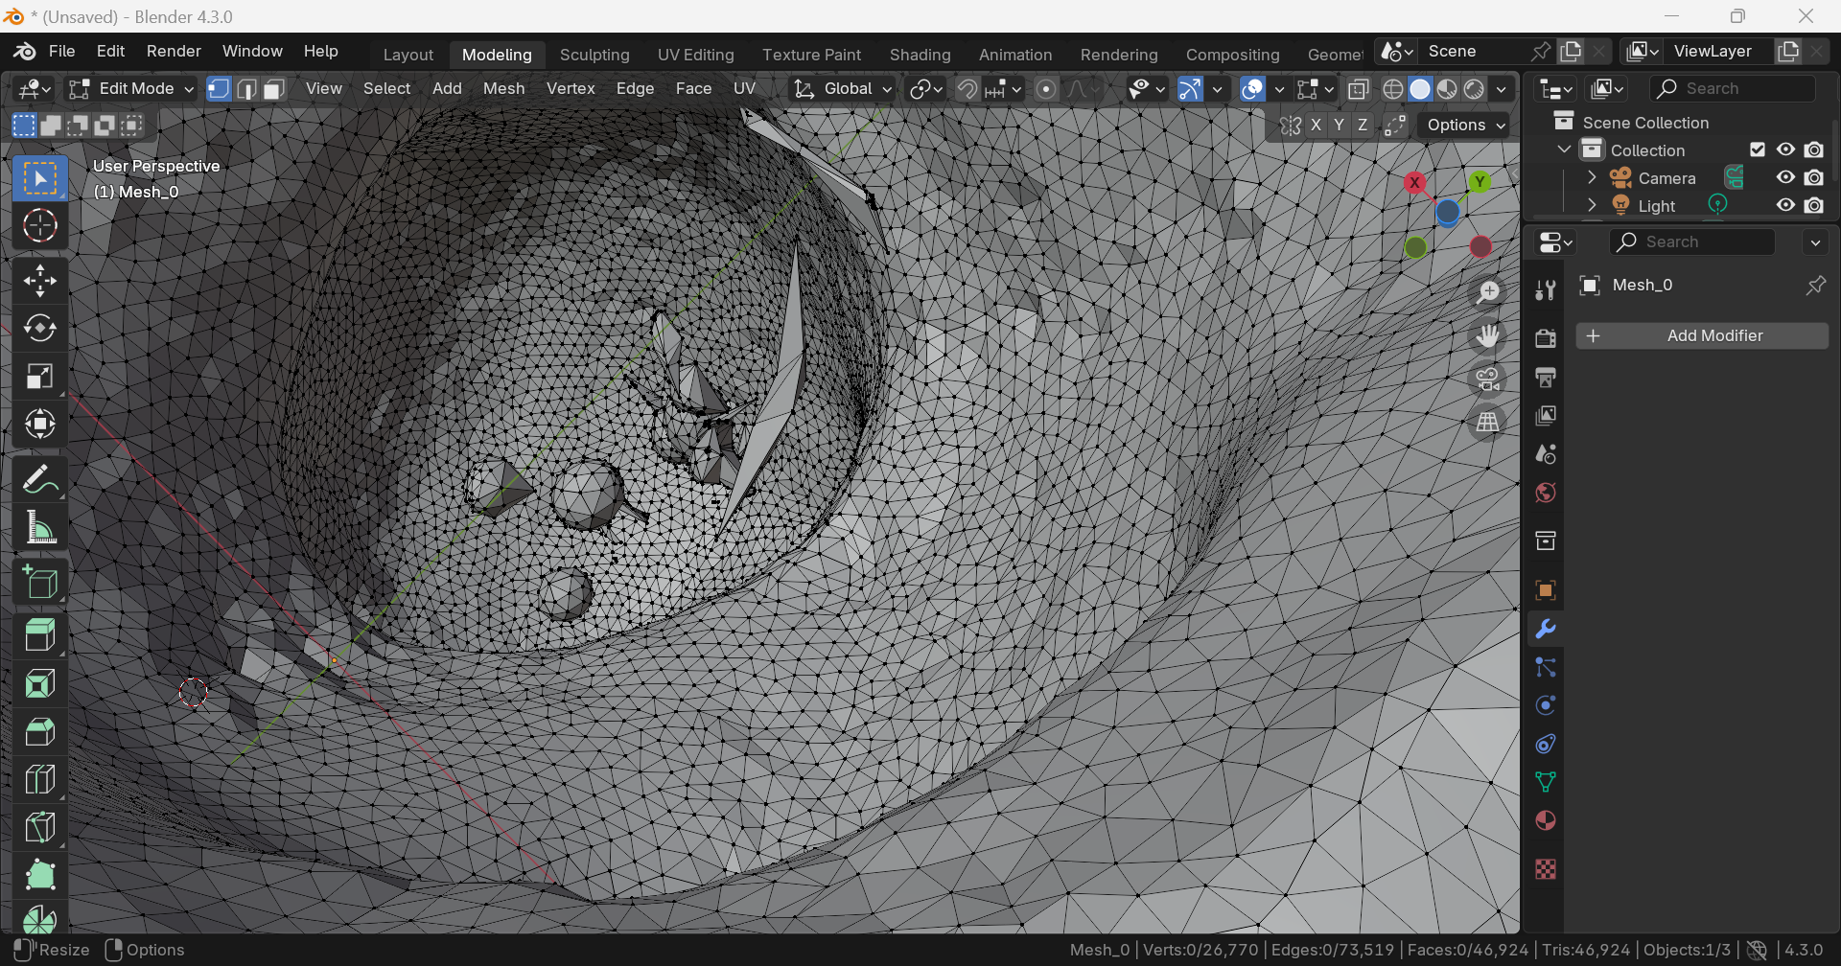Activate the Rotate tool
The height and width of the screenshot is (966, 1841).
[39, 329]
